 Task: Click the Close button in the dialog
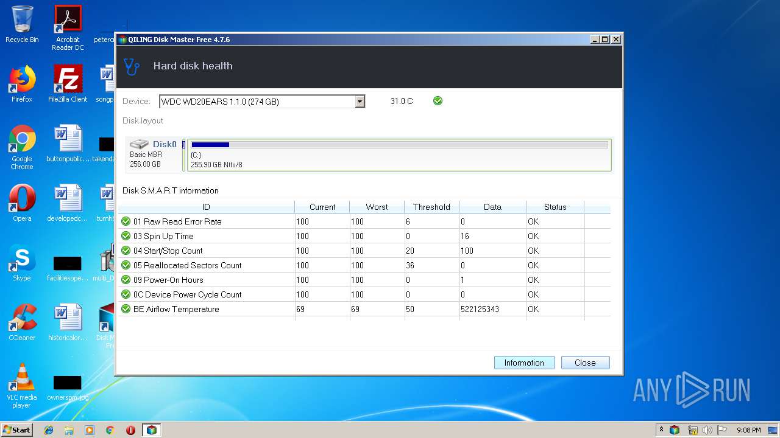point(585,363)
